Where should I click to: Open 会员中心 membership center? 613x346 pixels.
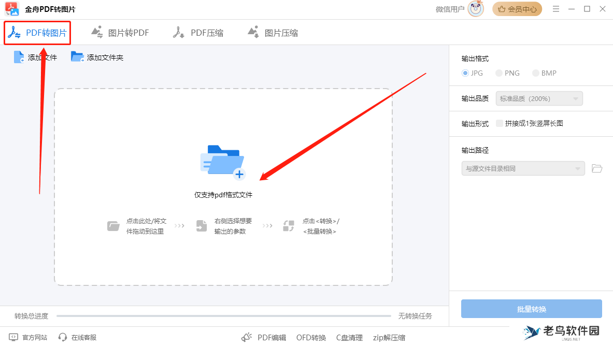click(x=517, y=9)
